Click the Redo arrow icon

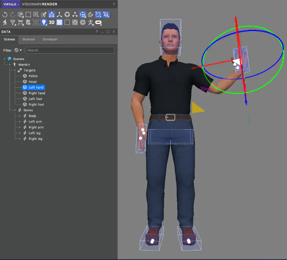13,14
